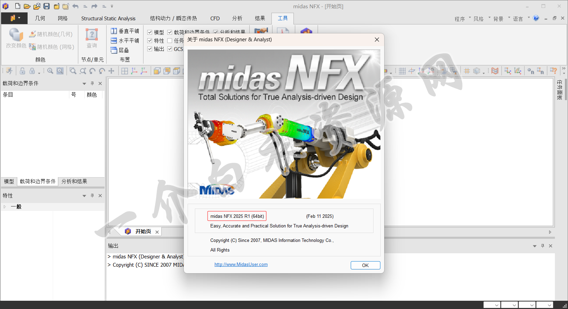
Task: Undo the last action in quick access toolbar
Action: [x=76, y=6]
